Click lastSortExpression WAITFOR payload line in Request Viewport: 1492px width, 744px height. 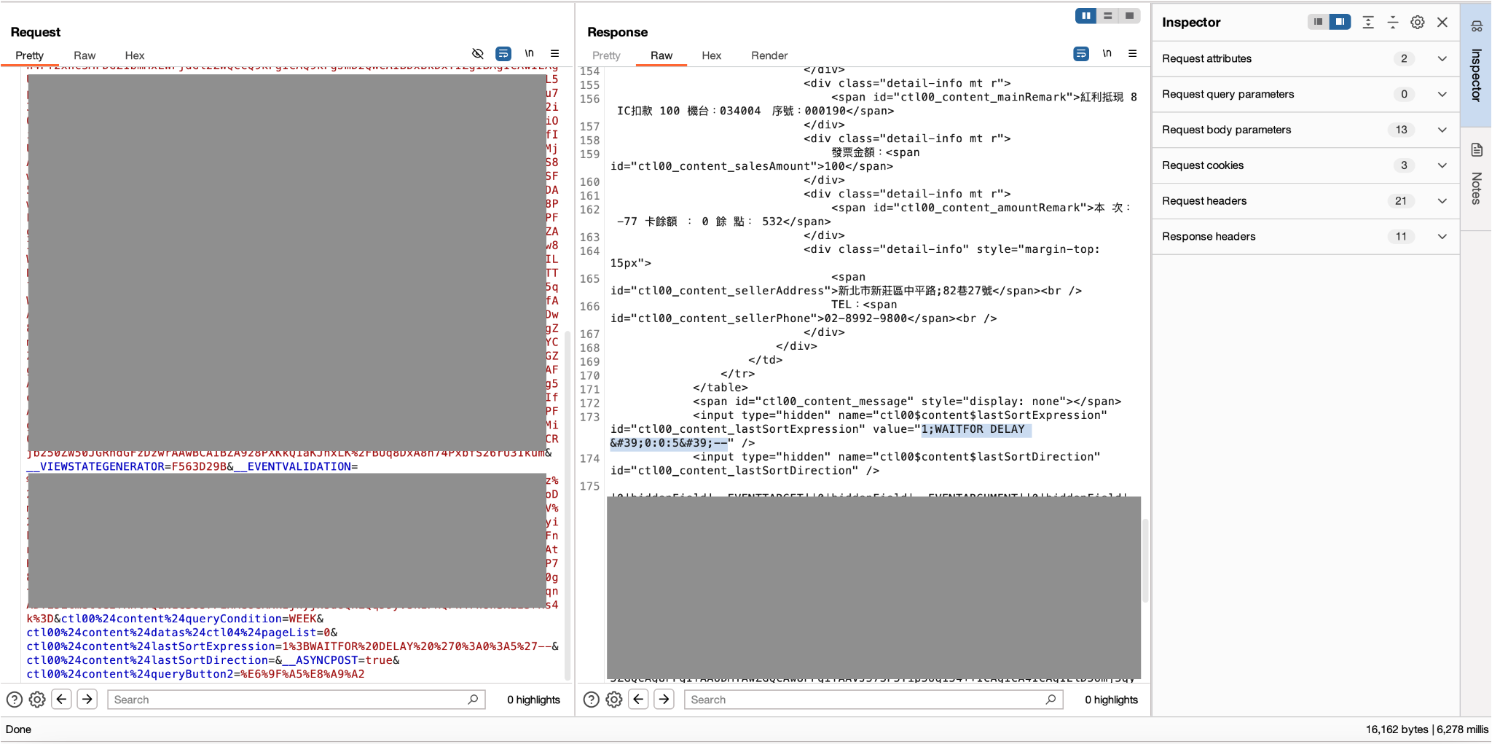pos(292,647)
